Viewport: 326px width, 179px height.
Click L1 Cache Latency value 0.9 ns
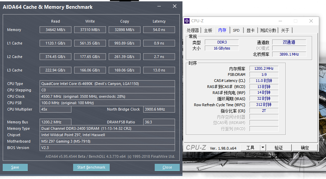[x=159, y=43]
